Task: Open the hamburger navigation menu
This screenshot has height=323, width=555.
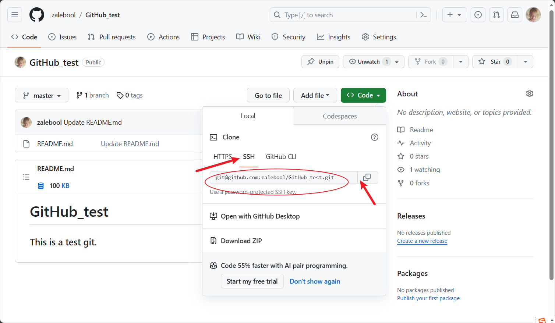Action: (15, 15)
